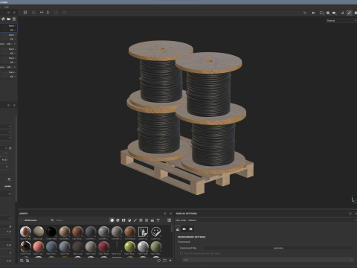Click the highlighted brush icon at top right

click(350, 13)
